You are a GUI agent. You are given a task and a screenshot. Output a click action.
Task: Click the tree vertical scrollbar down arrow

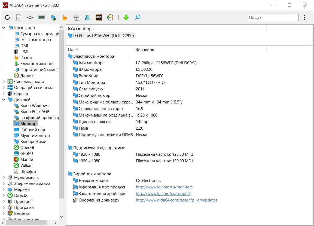pyautogui.click(x=62, y=217)
